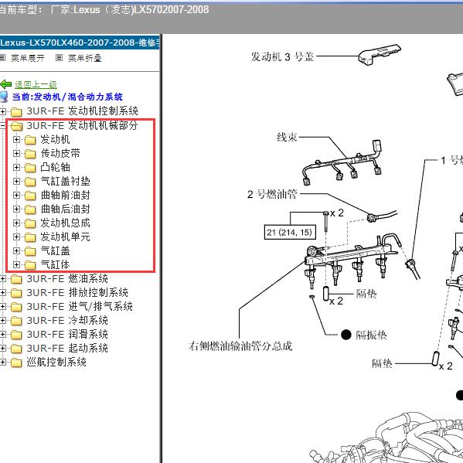Viewport: 463px width, 463px height.
Task: Click the 2 号燃油管 diagram label
Action: [x=272, y=194]
